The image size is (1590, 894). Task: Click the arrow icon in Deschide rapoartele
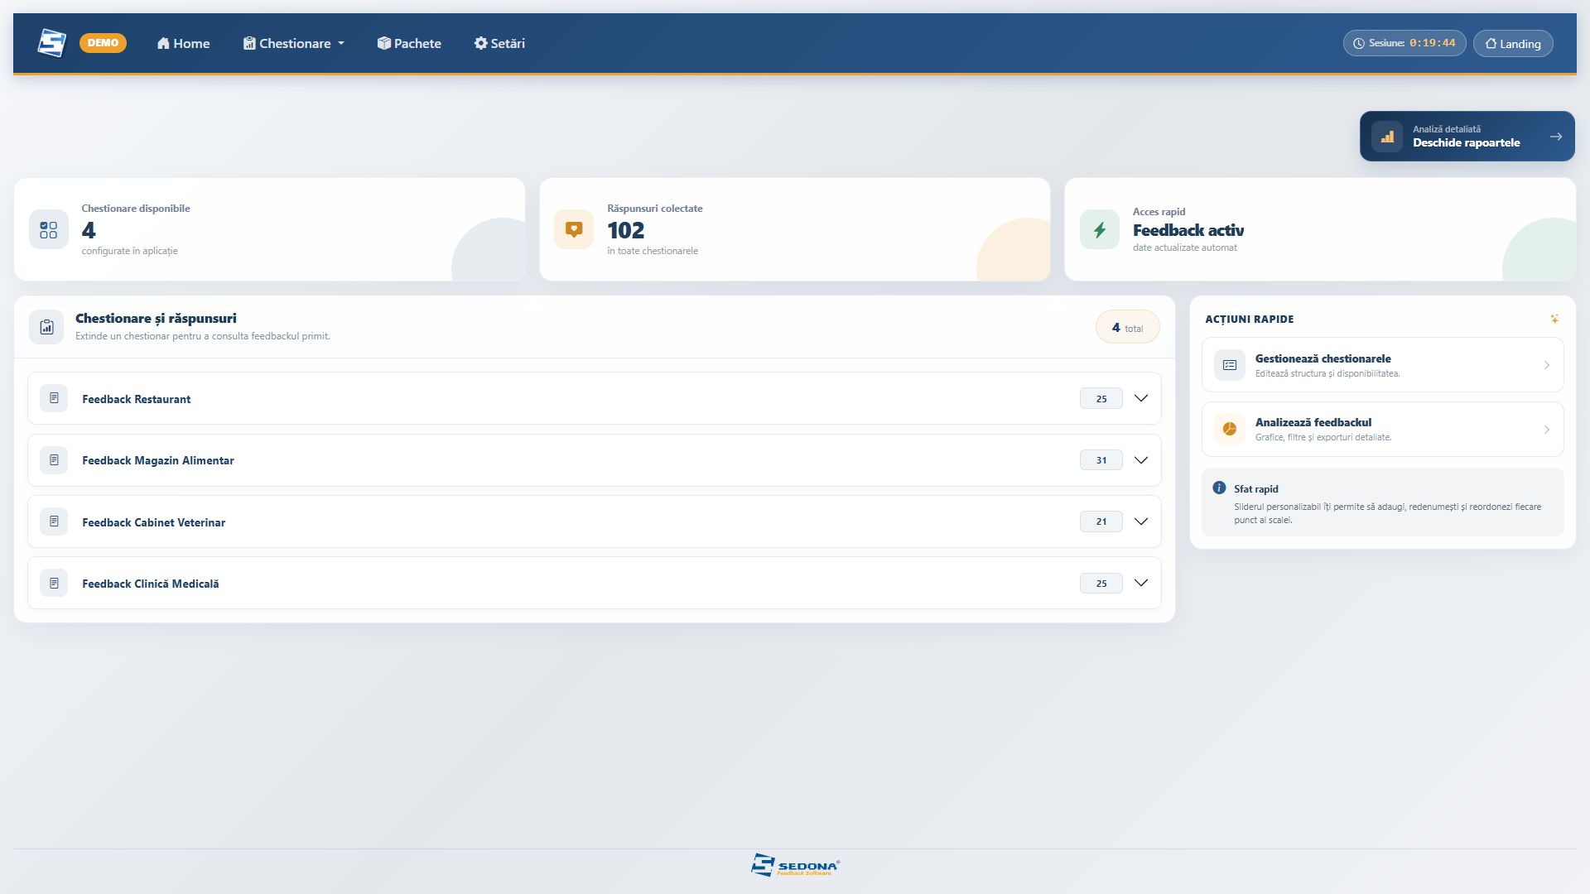point(1556,137)
